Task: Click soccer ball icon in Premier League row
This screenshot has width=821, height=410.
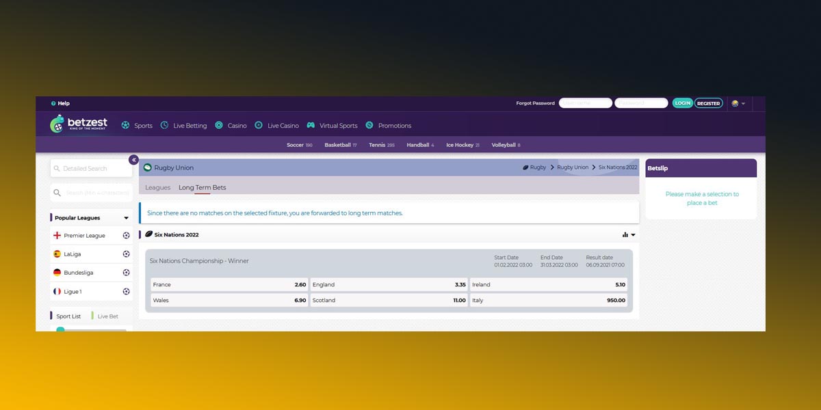Action: coord(126,235)
